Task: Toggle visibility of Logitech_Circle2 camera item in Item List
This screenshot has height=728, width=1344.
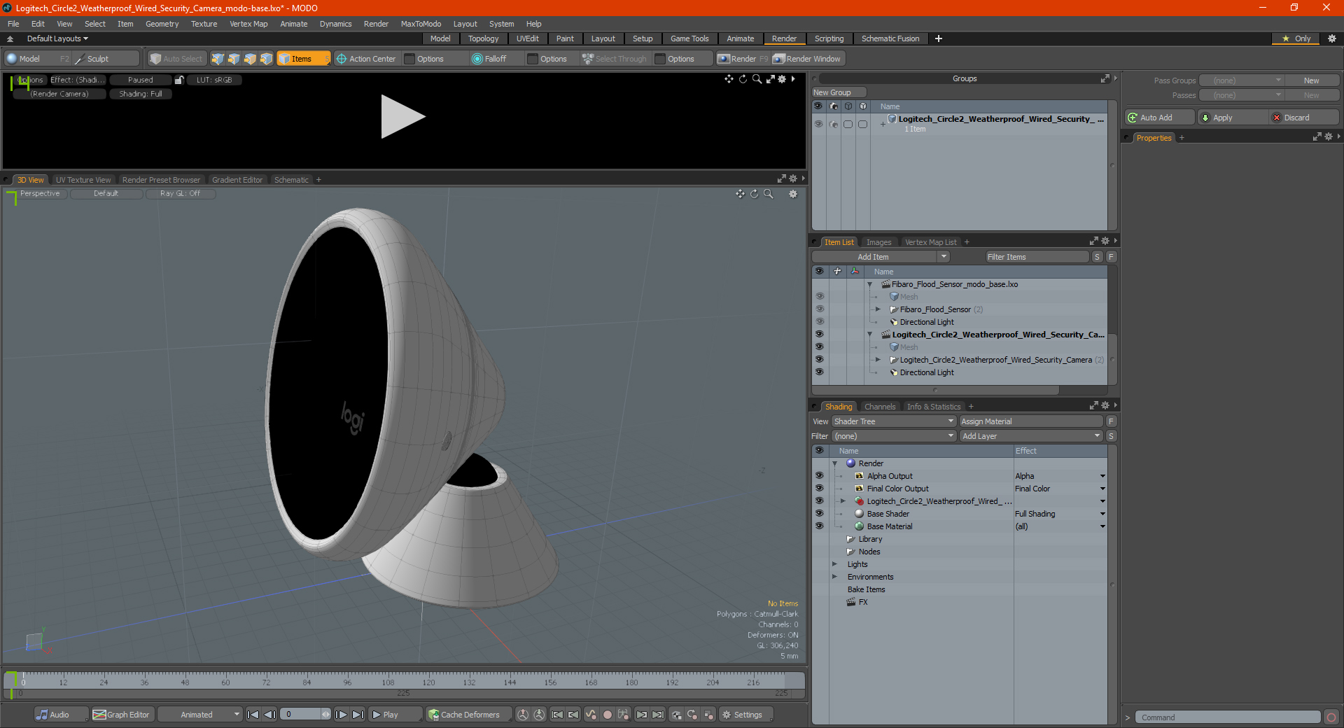Action: tap(819, 360)
